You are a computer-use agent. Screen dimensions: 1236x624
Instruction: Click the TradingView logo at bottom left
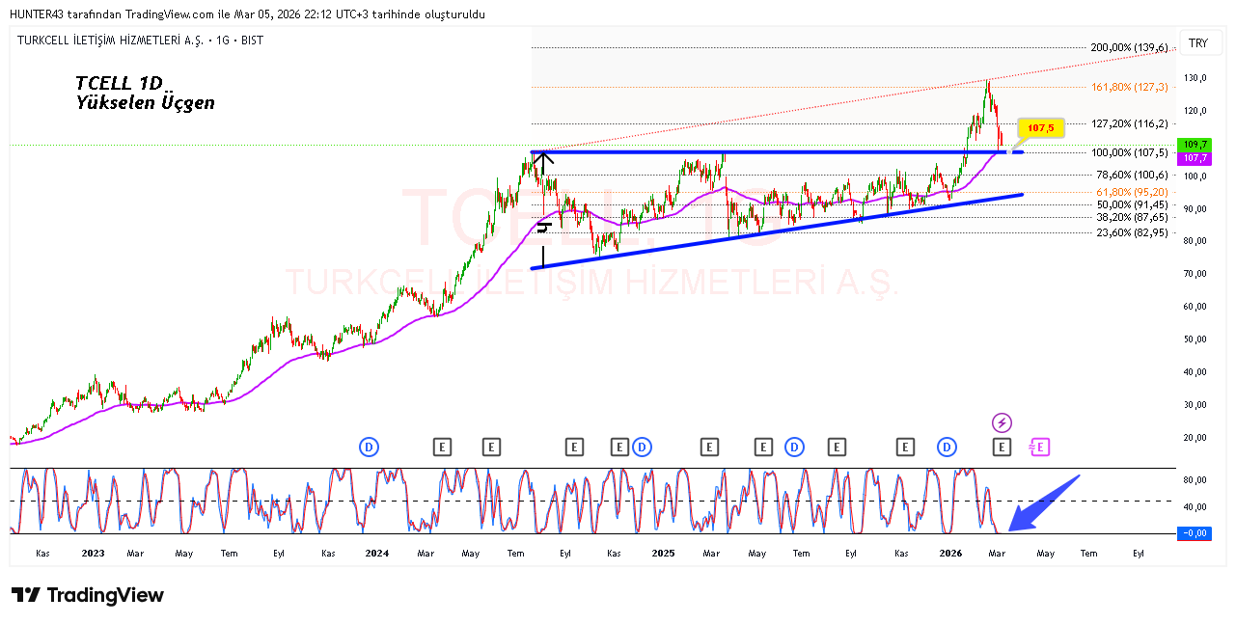pyautogui.click(x=87, y=595)
